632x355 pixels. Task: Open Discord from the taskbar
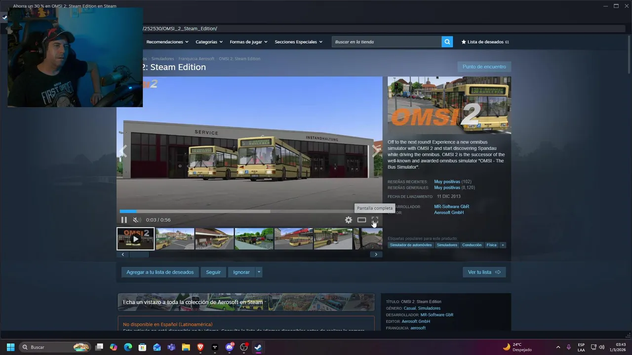click(229, 347)
